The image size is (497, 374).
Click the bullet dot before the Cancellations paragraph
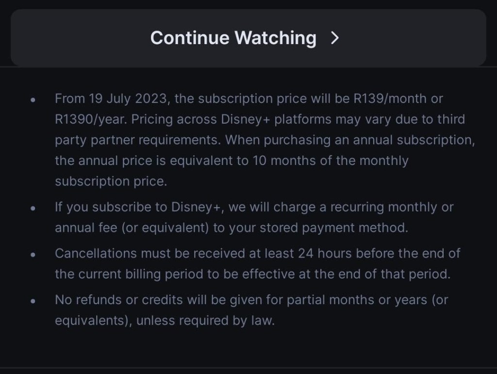33,254
